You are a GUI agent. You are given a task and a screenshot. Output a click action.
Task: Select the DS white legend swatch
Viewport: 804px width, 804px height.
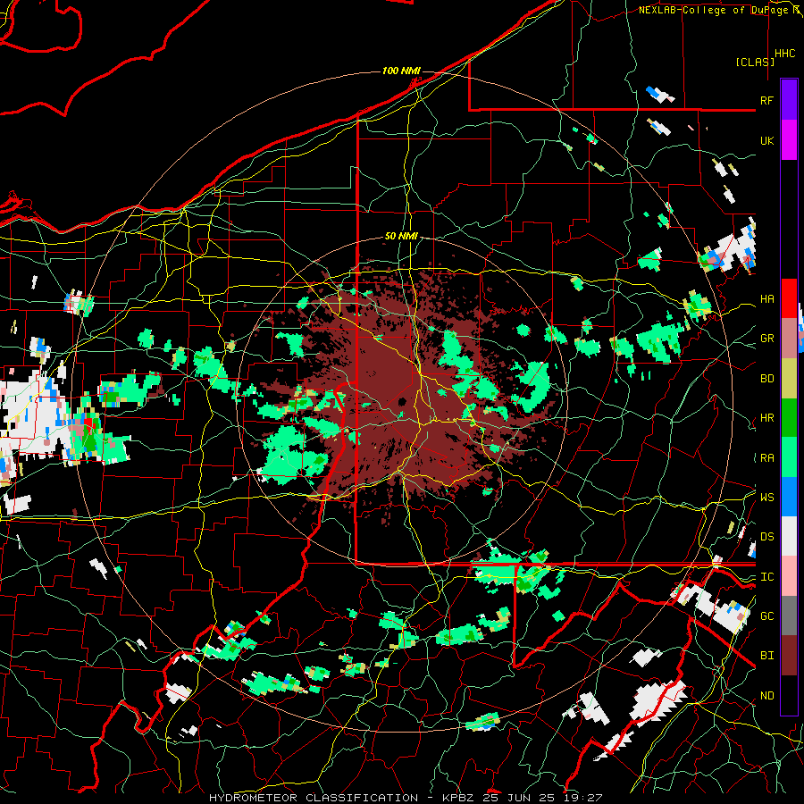coord(789,536)
